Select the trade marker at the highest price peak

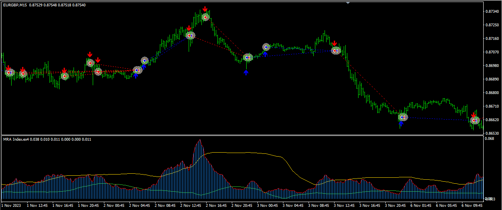coord(205,17)
